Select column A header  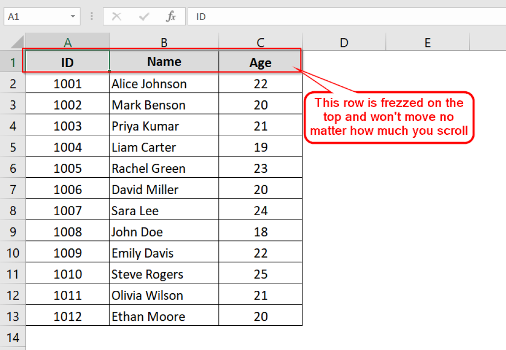click(x=67, y=42)
